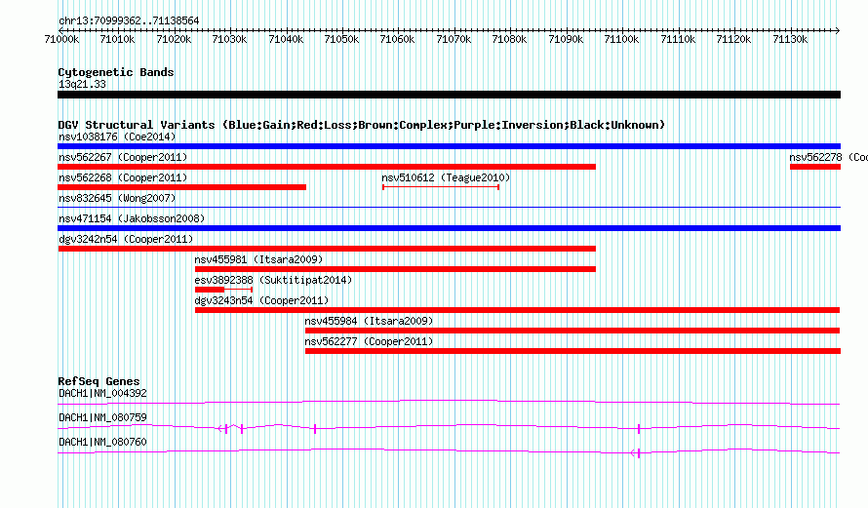Open the DGV Structural Variants track title
This screenshot has width=868, height=508.
(x=362, y=125)
